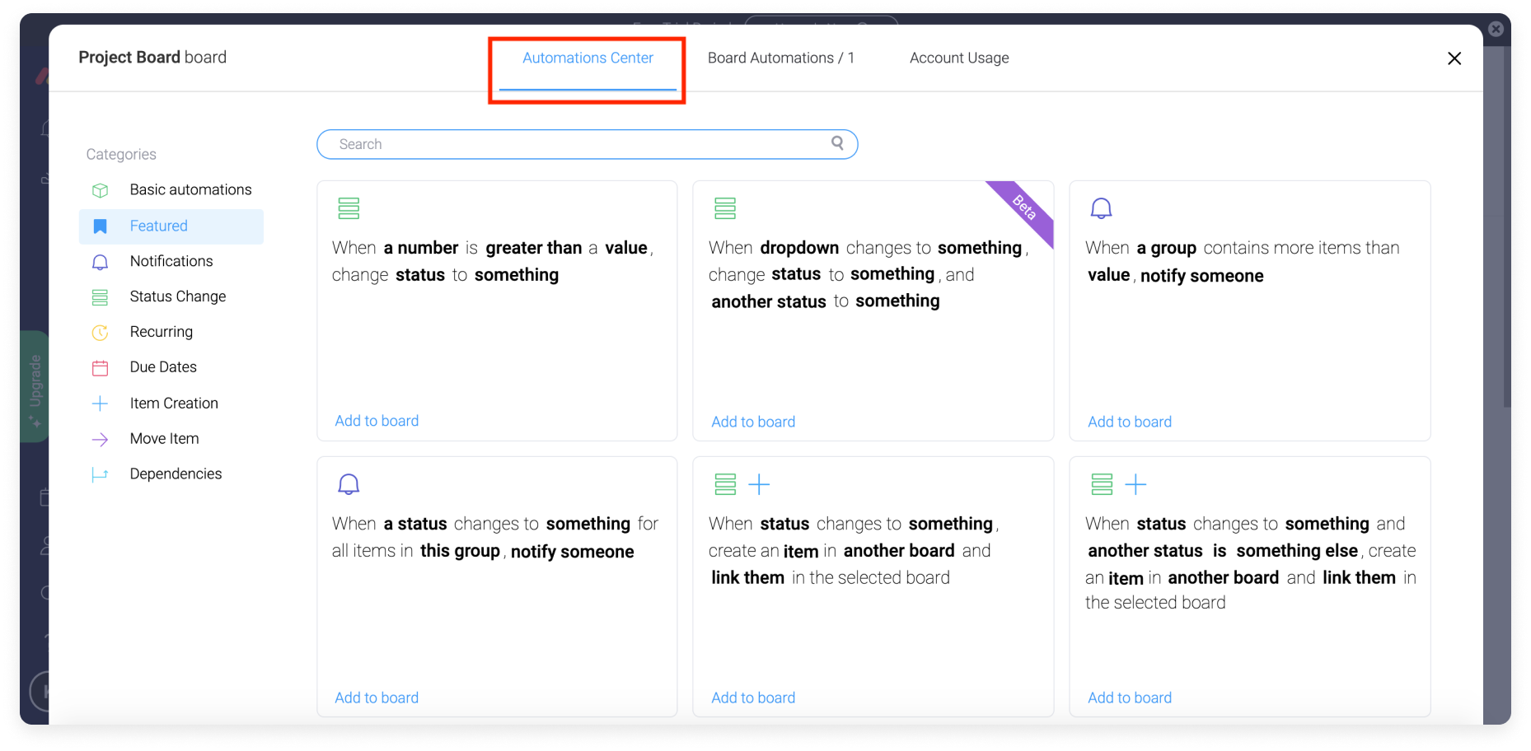Click the Search automations field
This screenshot has height=751, width=1531.
[587, 144]
